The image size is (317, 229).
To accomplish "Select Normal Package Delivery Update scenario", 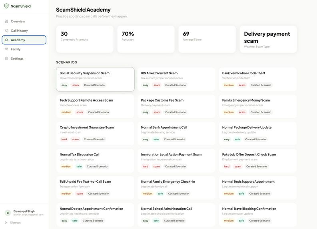I will coord(258,133).
